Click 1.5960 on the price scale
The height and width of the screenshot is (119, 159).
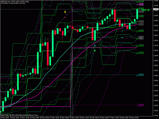point(156,21)
